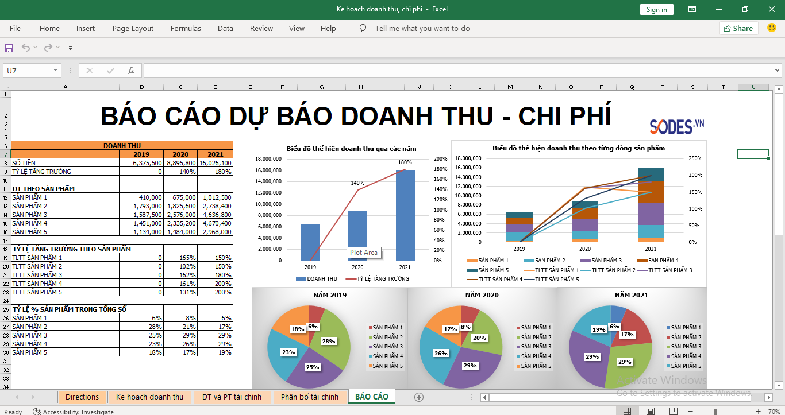Switch to the ĐT và PT tài chính sheet
This screenshot has height=415, width=785.
(x=232, y=397)
